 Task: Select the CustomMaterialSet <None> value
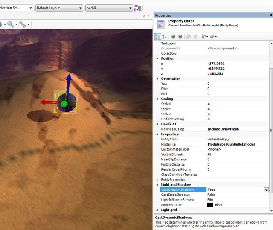click(x=214, y=149)
